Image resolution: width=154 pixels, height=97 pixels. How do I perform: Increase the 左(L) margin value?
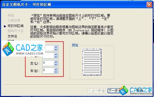56,62
